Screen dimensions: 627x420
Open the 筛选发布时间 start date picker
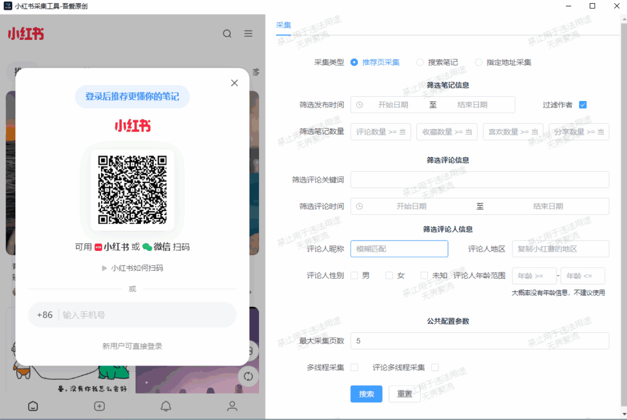pos(392,105)
